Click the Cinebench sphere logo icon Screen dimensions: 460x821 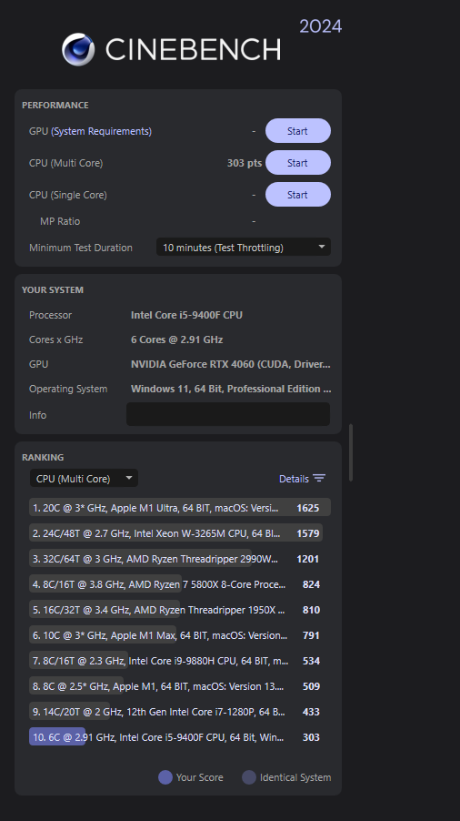78,50
